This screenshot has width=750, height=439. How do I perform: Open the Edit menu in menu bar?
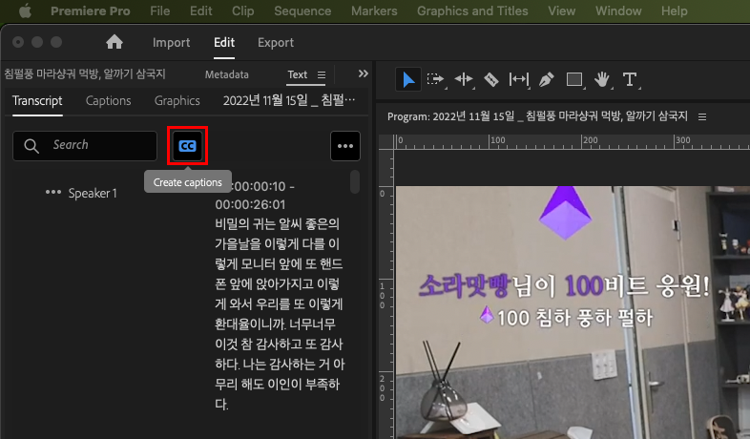[201, 11]
